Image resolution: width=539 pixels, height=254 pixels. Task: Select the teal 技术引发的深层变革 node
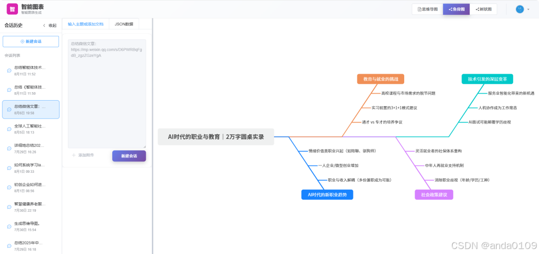point(488,79)
